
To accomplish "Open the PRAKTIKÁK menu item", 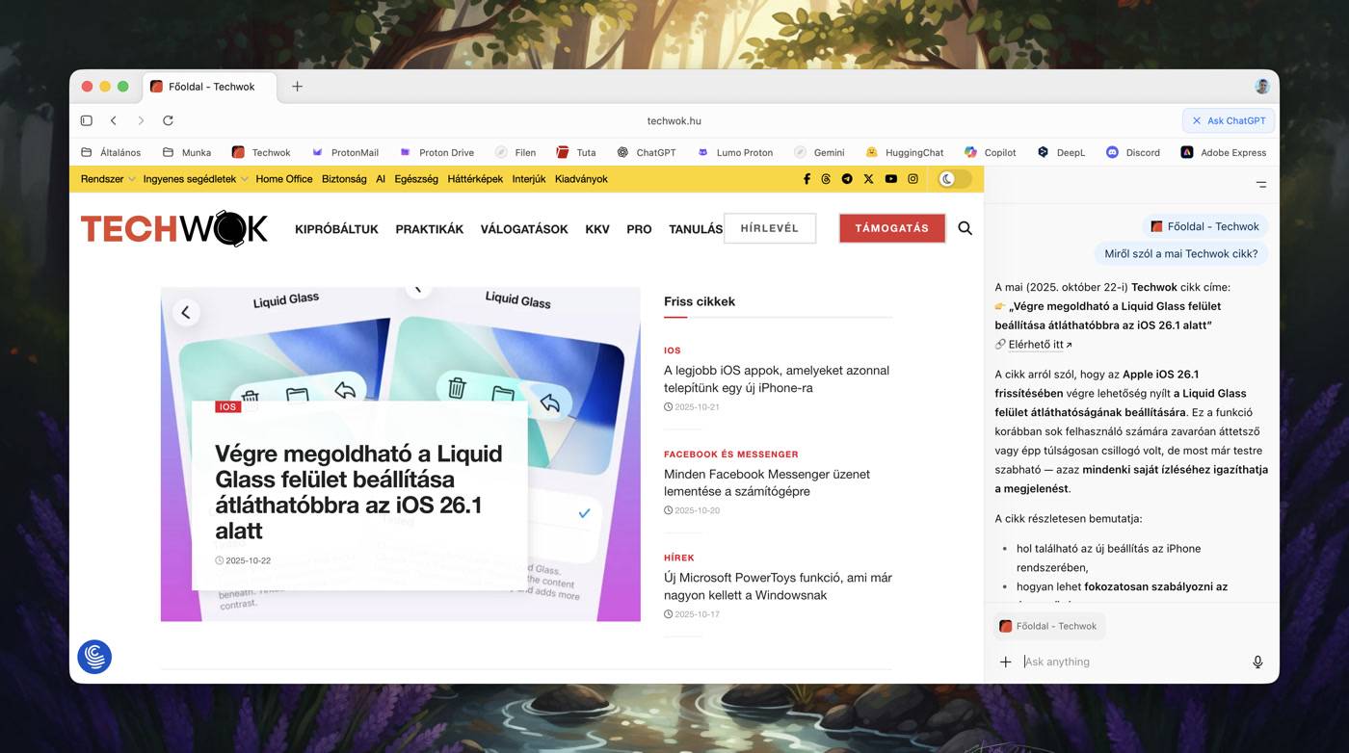I will 430,229.
